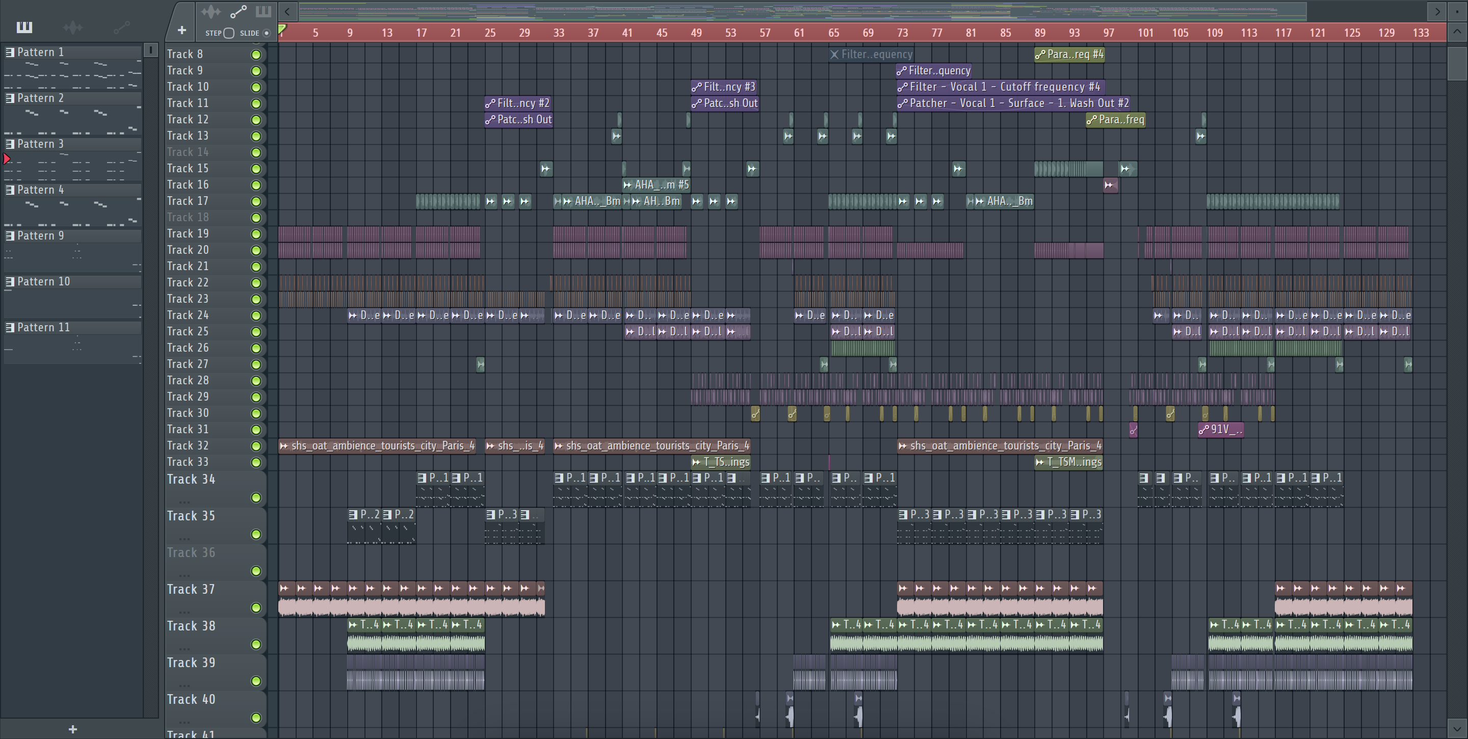Screen dimensions: 1468x739
Task: Select the Filter..quency clip on Track 9
Action: click(x=933, y=71)
